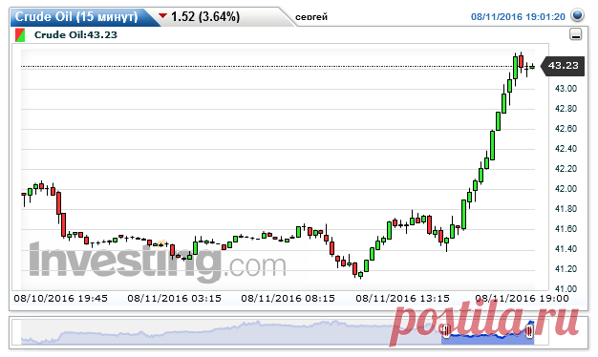Click the Crude Oil:43.23 legend label
Screen dimensions: 598x357
pos(75,34)
